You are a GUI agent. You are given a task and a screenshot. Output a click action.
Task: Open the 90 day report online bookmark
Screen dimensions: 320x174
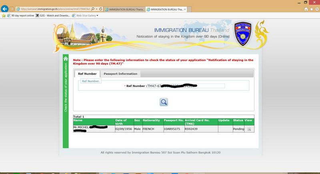[x=20, y=16]
